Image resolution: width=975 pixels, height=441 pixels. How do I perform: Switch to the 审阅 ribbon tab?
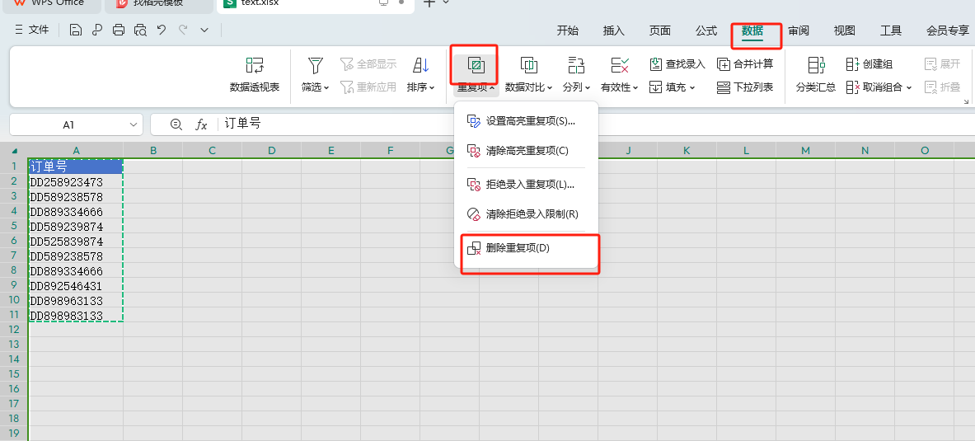pos(799,30)
